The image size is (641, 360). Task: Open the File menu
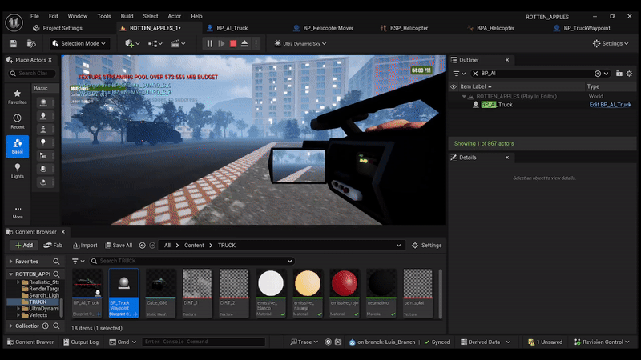coord(34,16)
